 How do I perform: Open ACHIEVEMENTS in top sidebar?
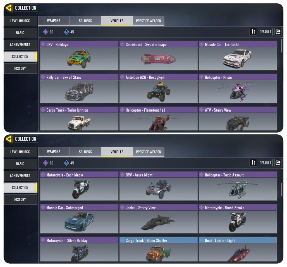tap(20, 45)
